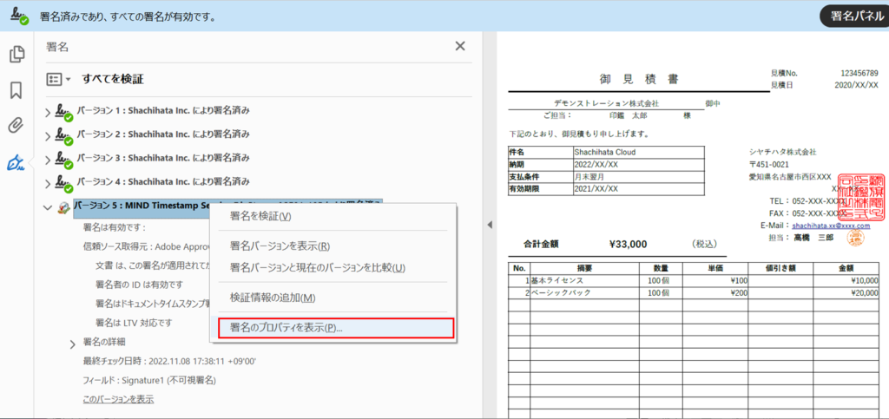889x419 pixels.
Task: Click the small round personal seal stamp
Action: (854, 237)
